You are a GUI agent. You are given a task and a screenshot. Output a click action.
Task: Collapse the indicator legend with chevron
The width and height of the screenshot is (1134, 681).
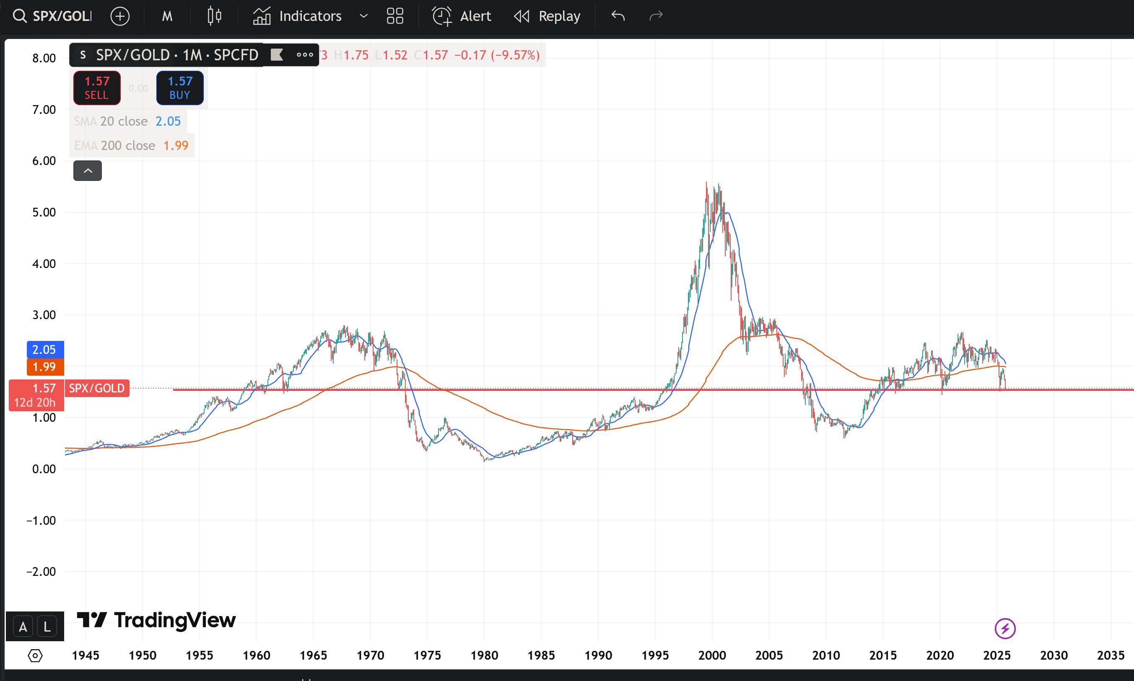coord(88,171)
